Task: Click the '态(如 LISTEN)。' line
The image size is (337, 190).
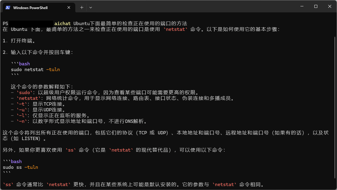Action: (x=25, y=139)
